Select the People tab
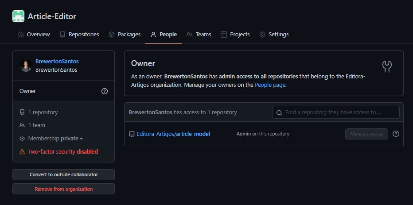Viewport: 413px width, 205px height. (x=164, y=35)
